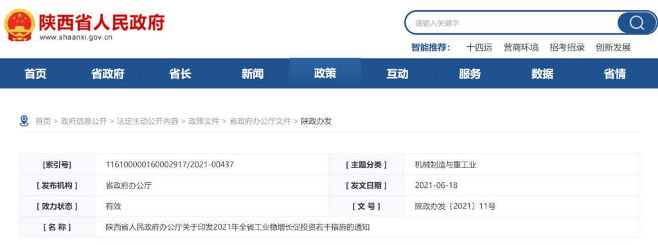The image size is (658, 245).
Task: Go to 省政府办公厅文件 breadcrumb link
Action: 260,121
